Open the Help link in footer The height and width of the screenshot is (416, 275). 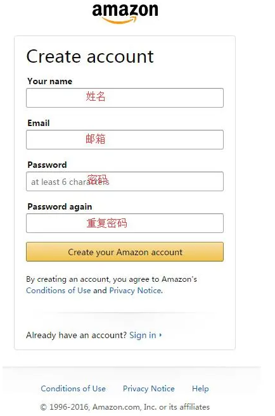(200, 389)
